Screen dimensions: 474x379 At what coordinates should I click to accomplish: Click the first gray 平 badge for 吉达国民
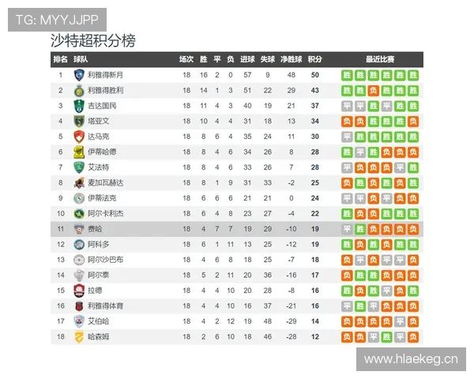pyautogui.click(x=347, y=106)
